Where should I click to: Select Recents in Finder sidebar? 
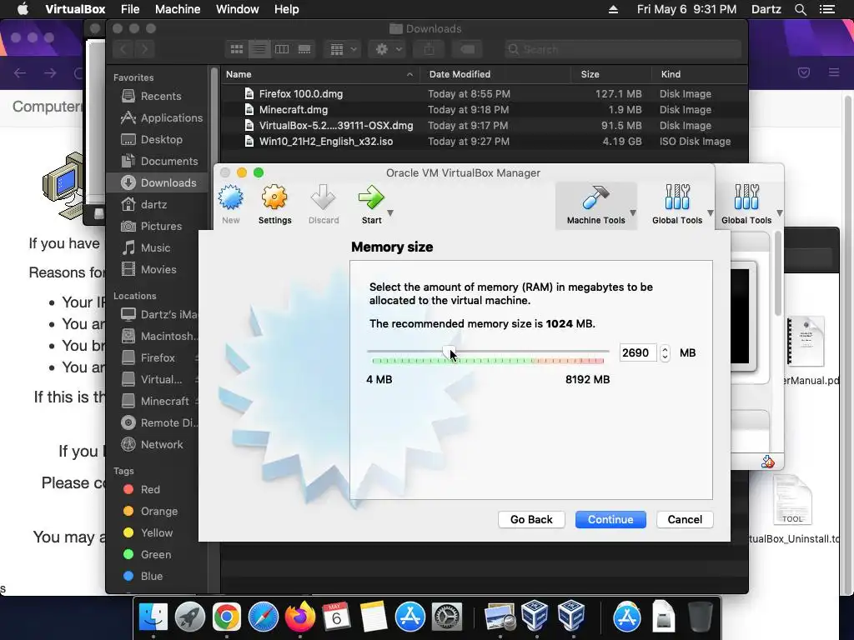click(157, 96)
